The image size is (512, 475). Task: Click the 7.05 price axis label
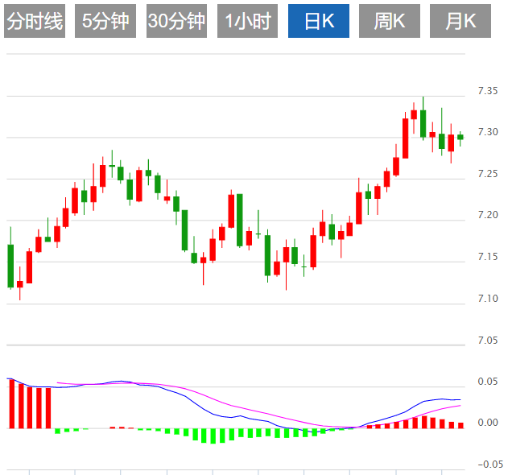488,341
